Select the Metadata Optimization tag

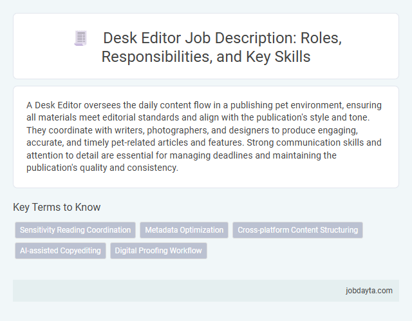(184, 230)
